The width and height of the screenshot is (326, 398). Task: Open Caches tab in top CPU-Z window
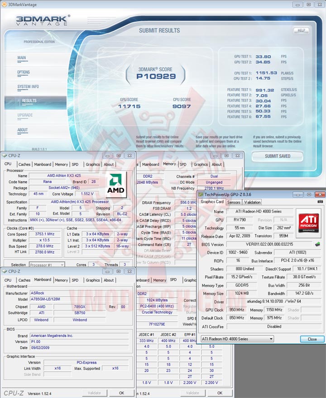pos(24,164)
